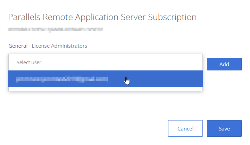This screenshot has width=250, height=145.
Task: Click the Parallels Remote Application Server Subscription heading
Action: 102,17
